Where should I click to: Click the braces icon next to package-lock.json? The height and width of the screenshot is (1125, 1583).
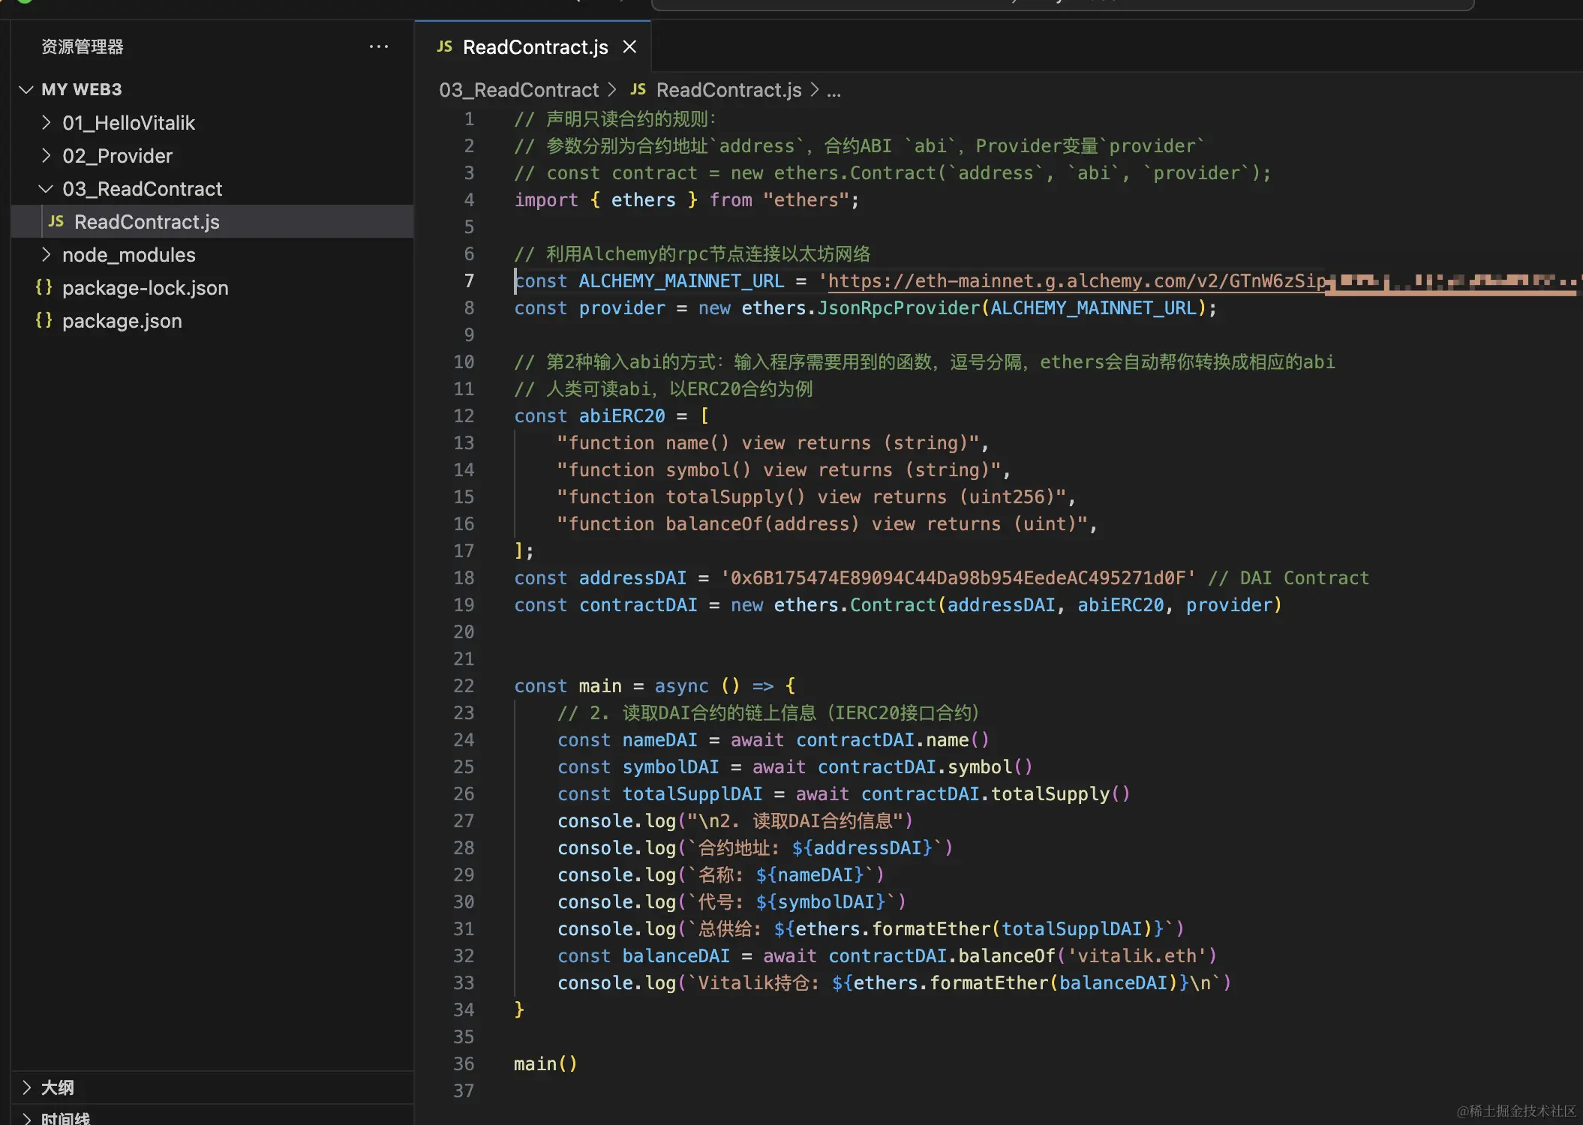click(44, 287)
